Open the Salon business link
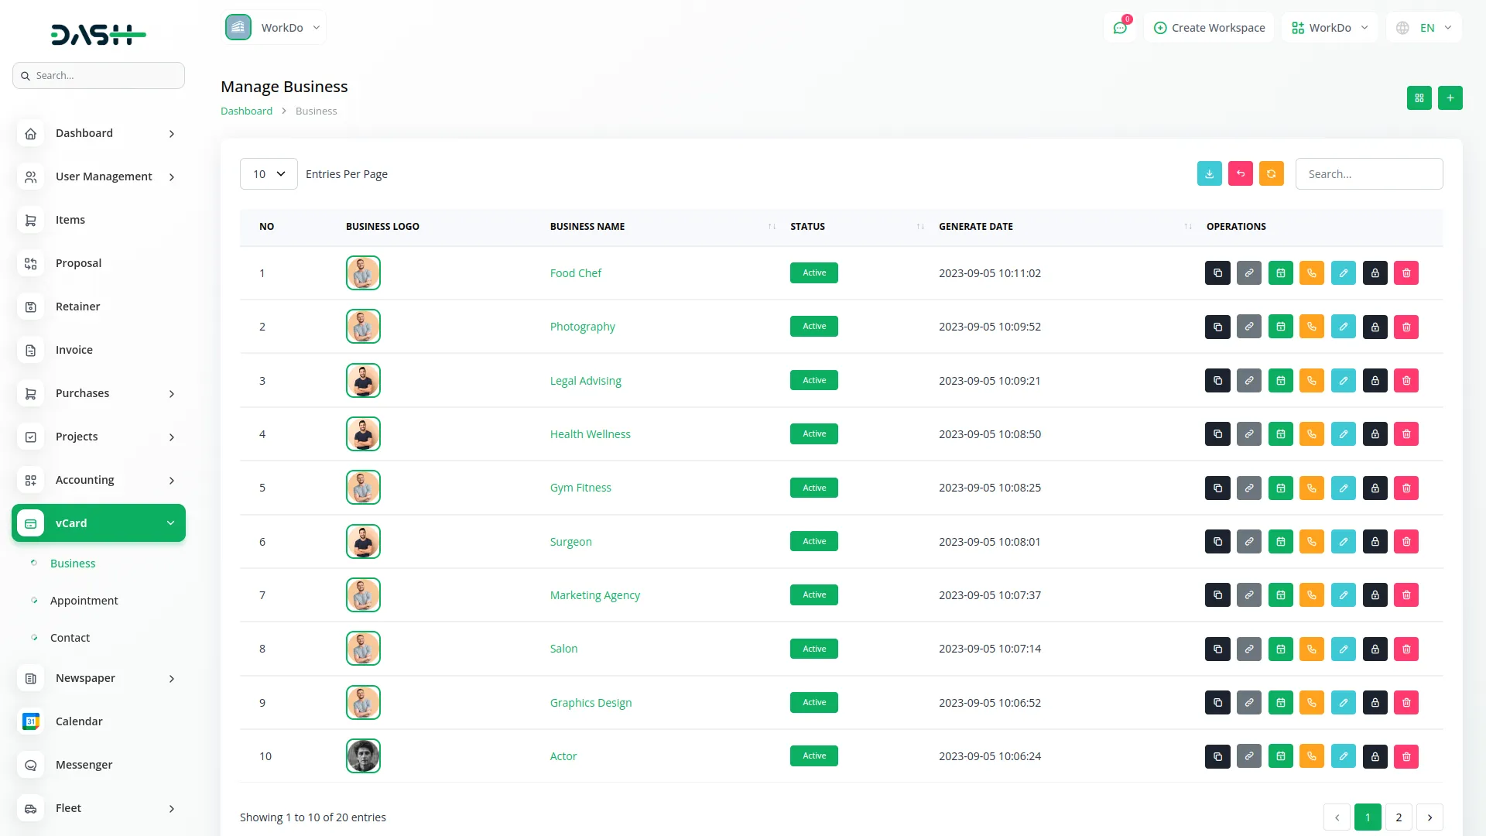This screenshot has height=836, width=1486. pos(563,649)
